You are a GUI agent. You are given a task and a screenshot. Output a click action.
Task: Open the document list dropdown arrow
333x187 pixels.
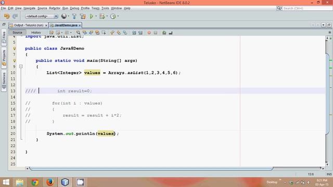[x=323, y=25]
